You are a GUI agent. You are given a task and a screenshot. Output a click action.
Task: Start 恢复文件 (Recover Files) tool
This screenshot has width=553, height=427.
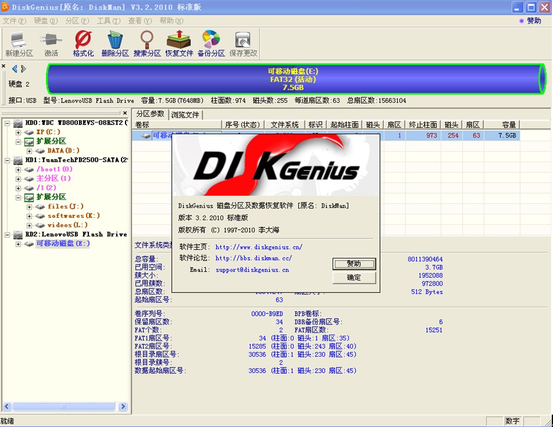tap(179, 42)
